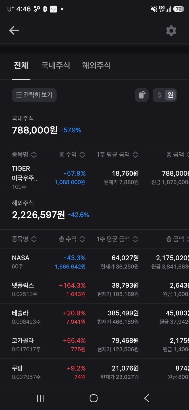Screen dimensions: 189x410
Task: Sort domestic stocks by 종목명
Action: (x=24, y=155)
